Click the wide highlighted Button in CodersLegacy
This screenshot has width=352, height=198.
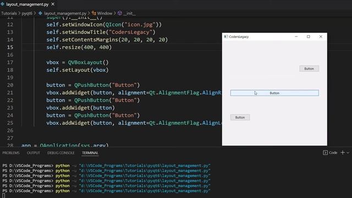tap(274, 93)
